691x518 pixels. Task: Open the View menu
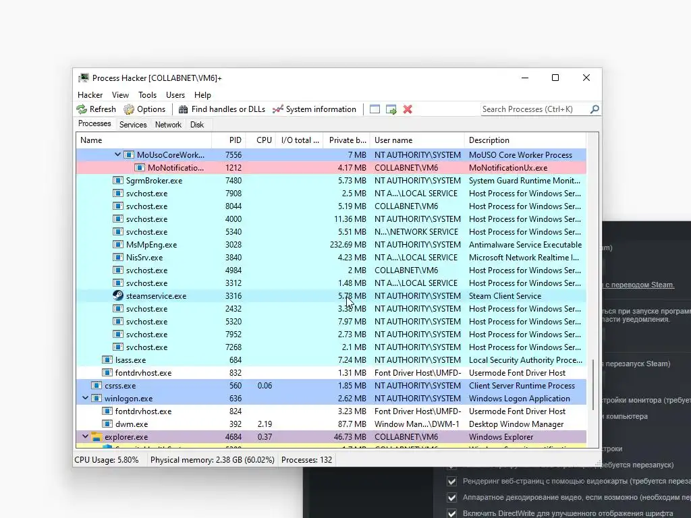pos(120,94)
